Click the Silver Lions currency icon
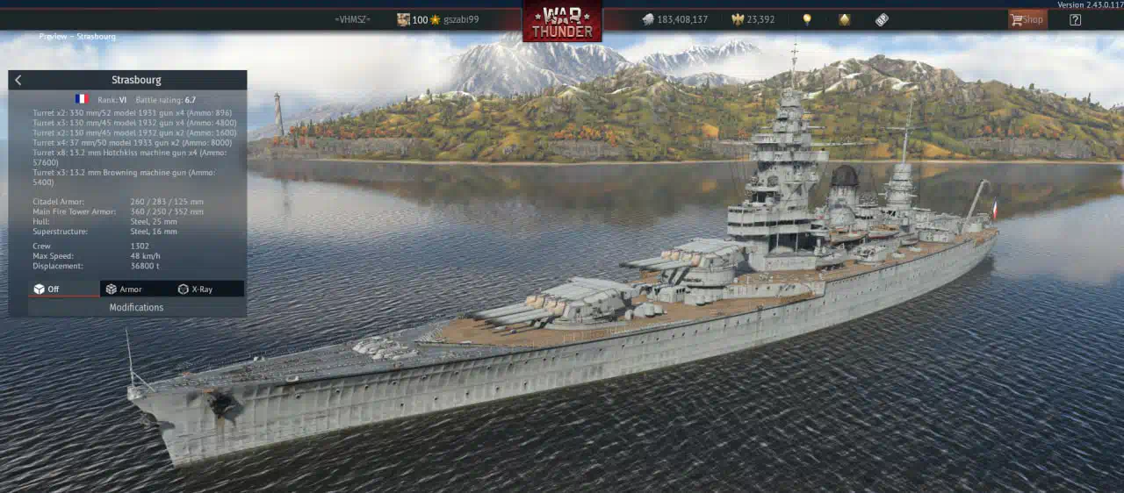 648,19
